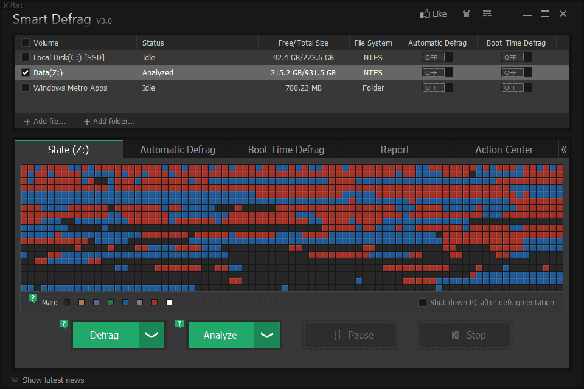Click the green map legend swatch
Screen dimensions: 584x389
pyautogui.click(x=111, y=302)
